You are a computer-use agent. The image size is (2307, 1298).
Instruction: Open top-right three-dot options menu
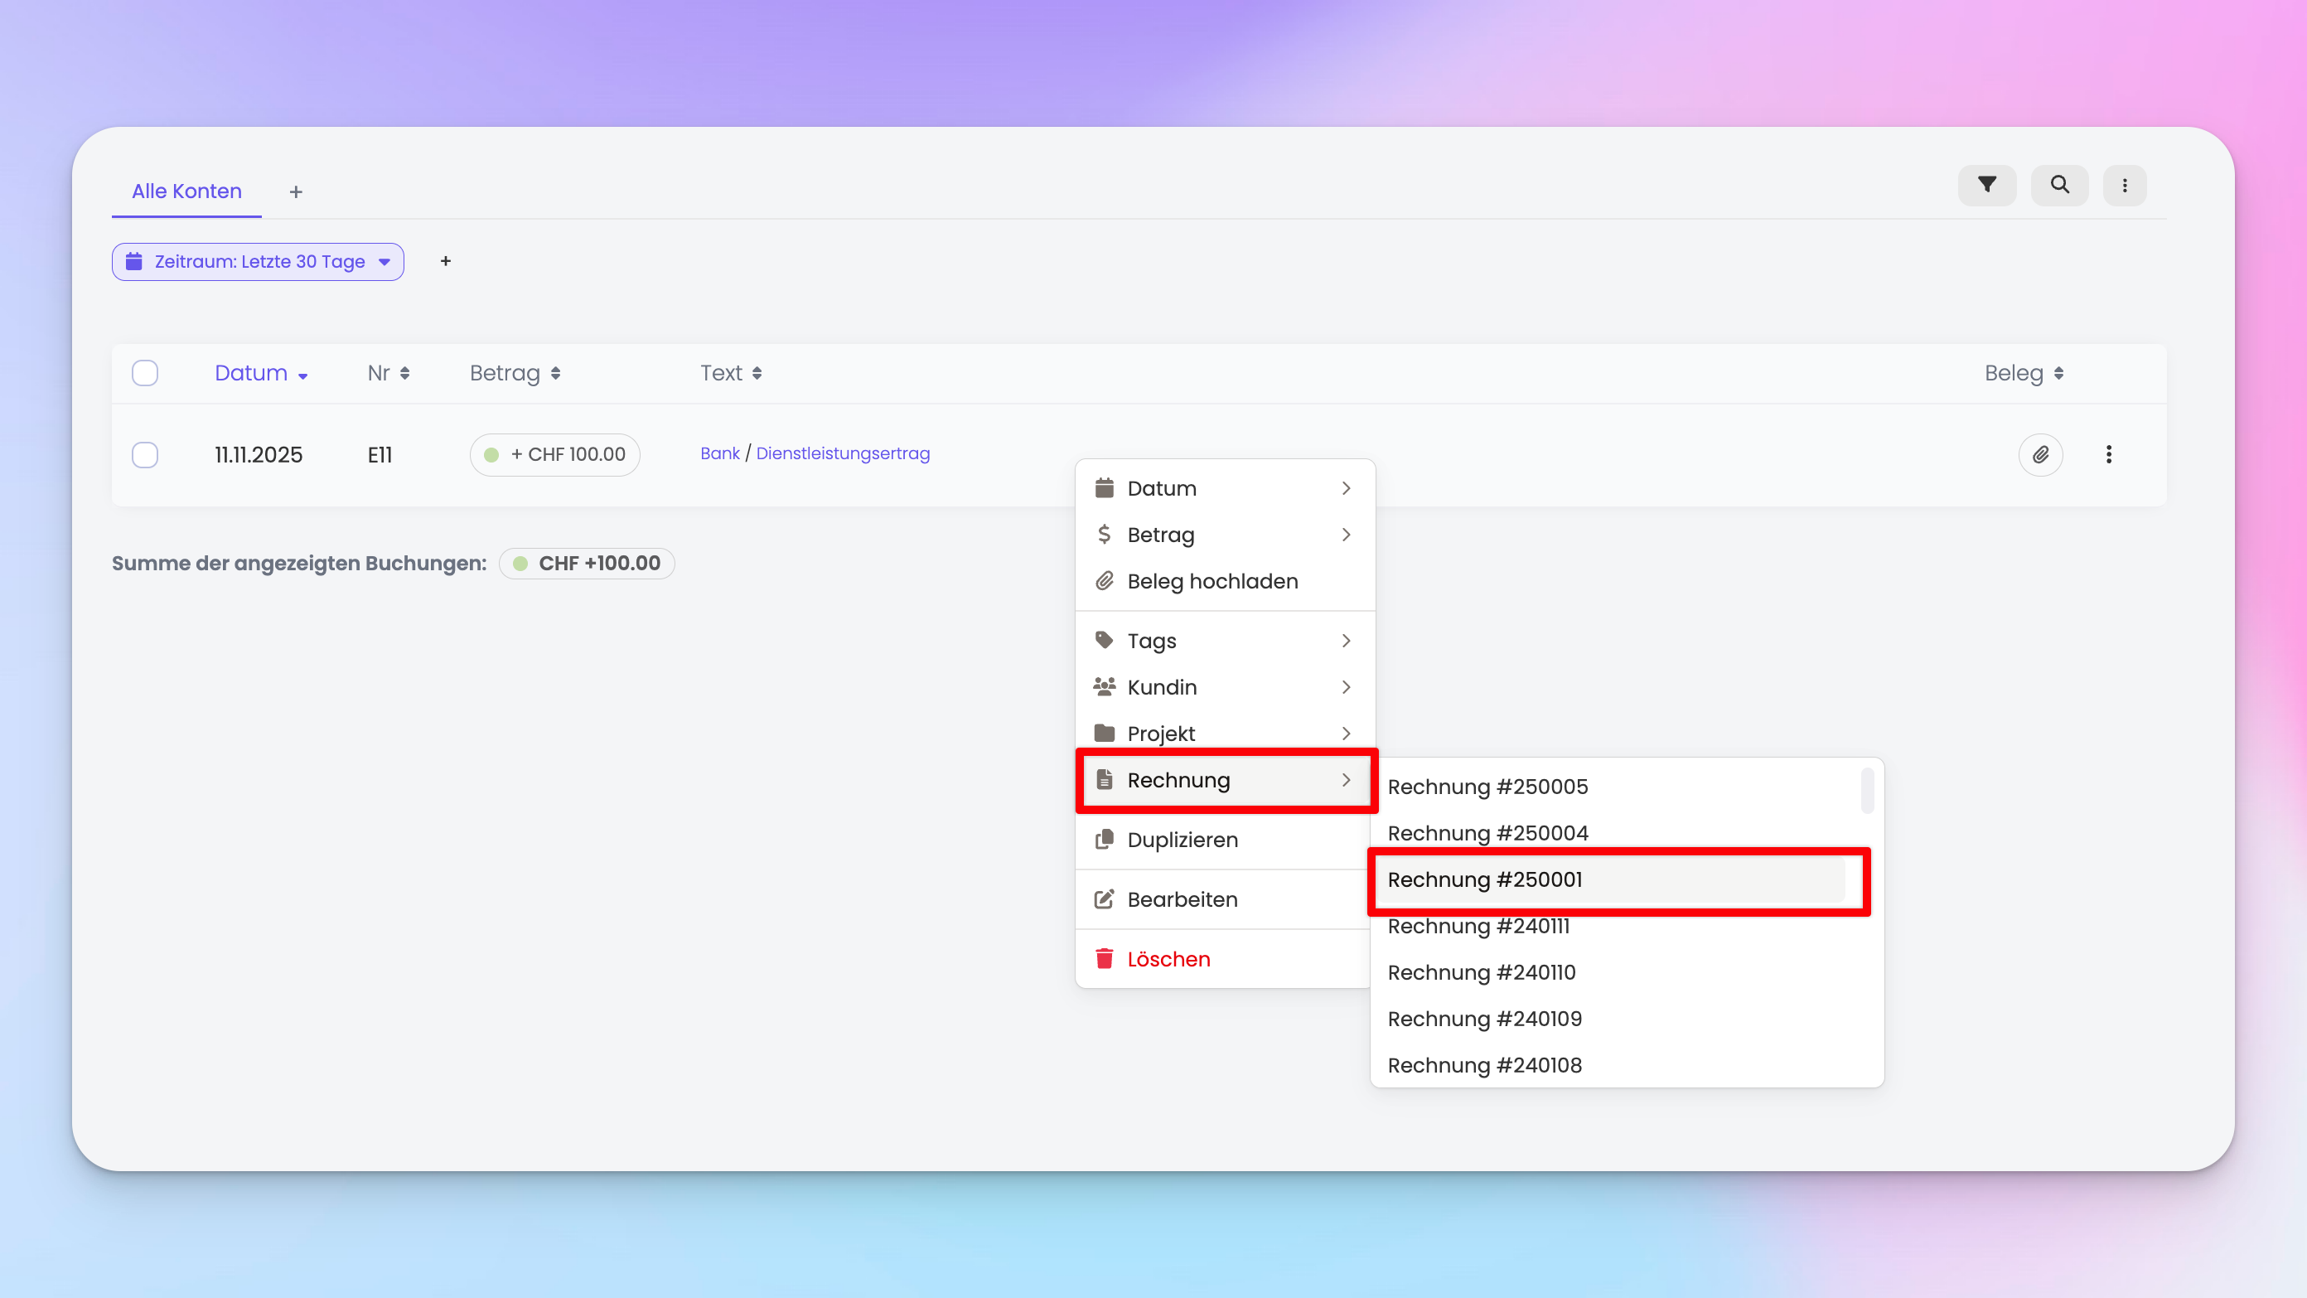pos(2125,186)
